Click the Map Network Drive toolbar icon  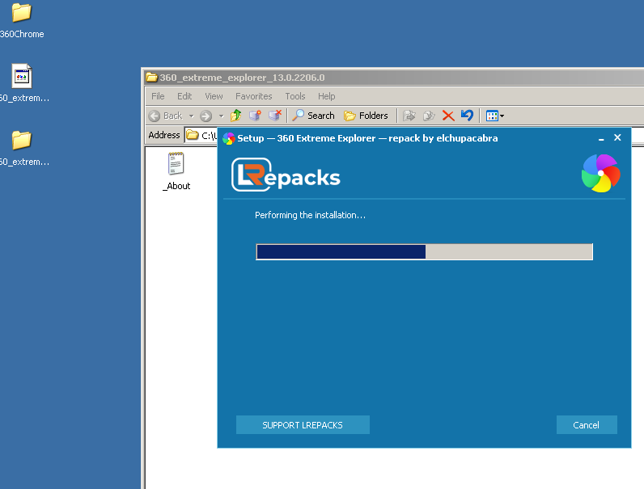pos(255,116)
